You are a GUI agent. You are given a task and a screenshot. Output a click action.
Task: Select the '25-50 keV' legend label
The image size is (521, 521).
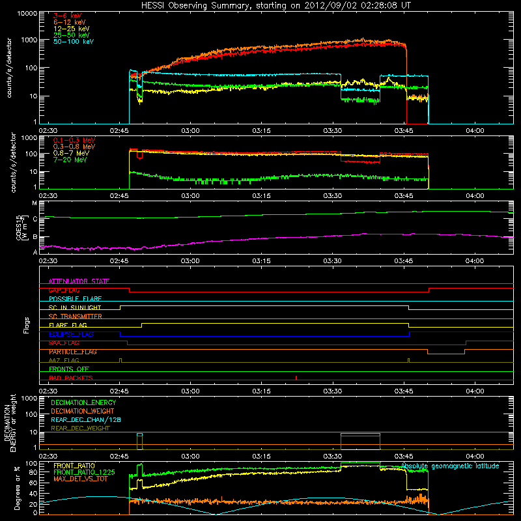point(72,35)
